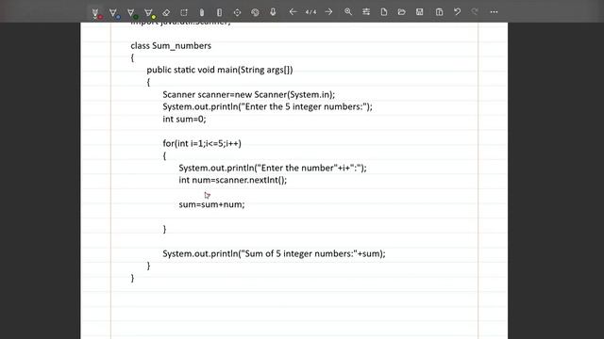Click the crosshair target tool
Screen dimensions: 604x339
point(237,12)
